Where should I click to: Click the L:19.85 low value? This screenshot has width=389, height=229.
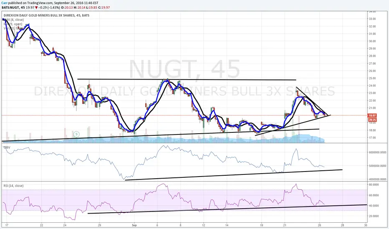click(91, 7)
